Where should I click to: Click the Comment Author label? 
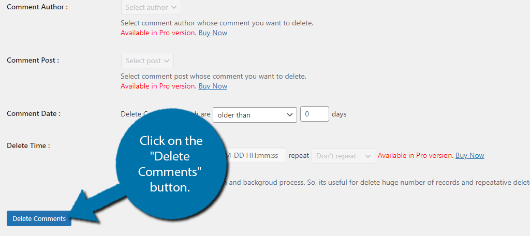(x=37, y=7)
